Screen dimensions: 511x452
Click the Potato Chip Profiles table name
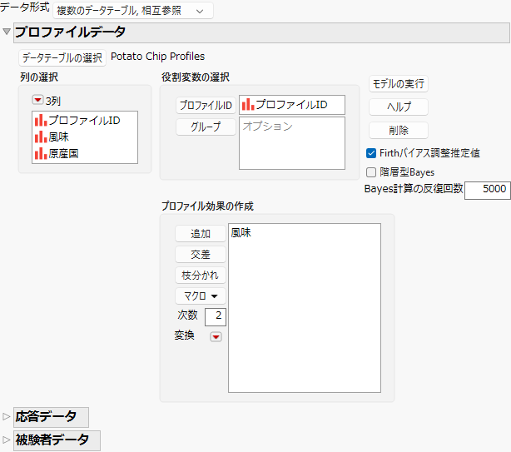click(x=158, y=57)
